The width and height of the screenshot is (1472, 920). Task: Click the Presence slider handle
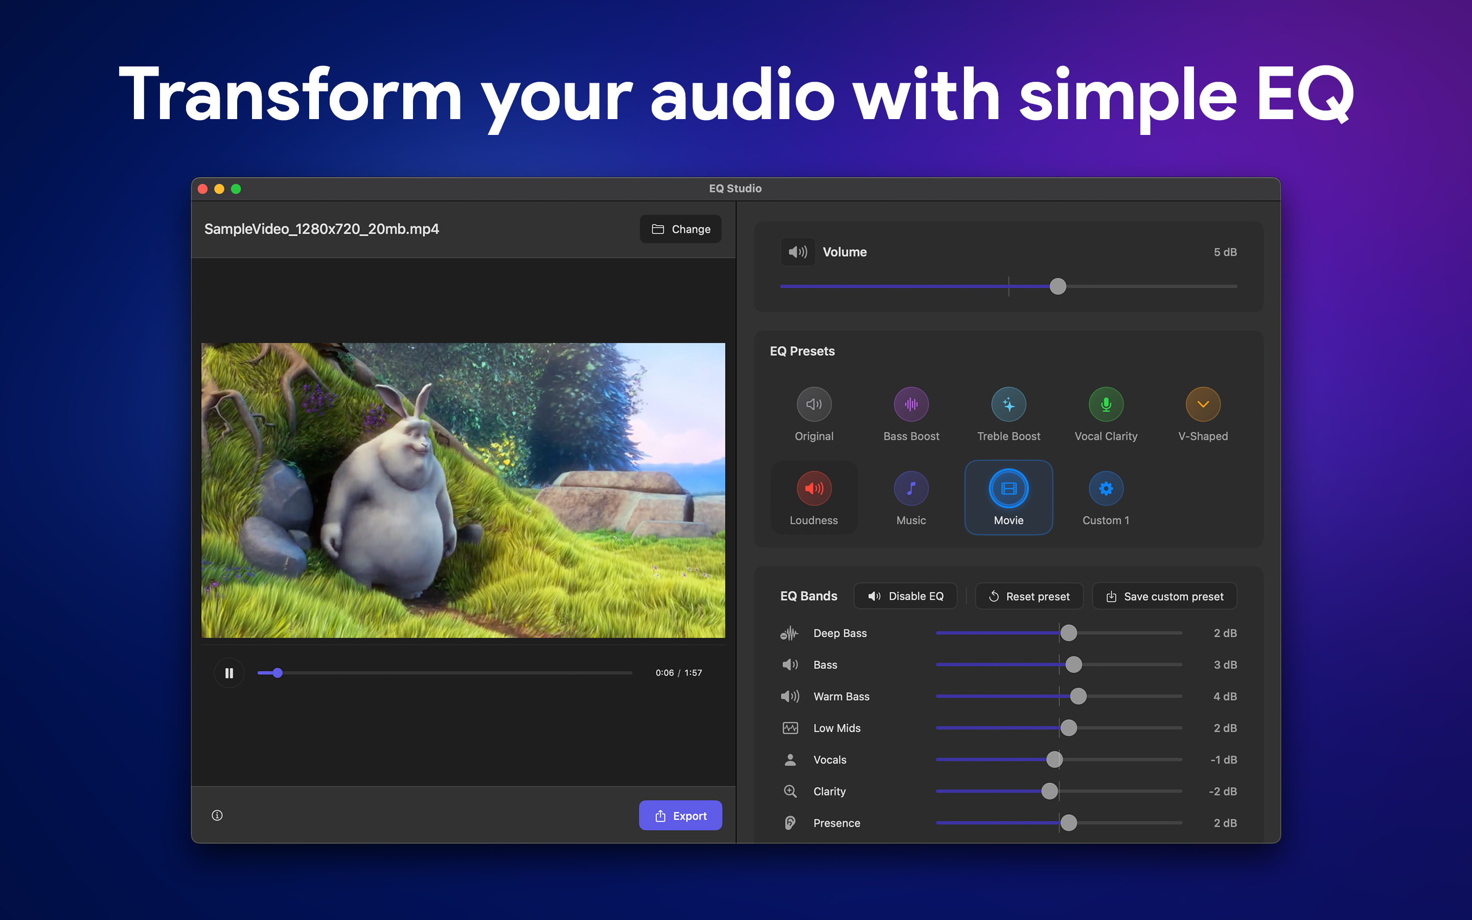1069,823
